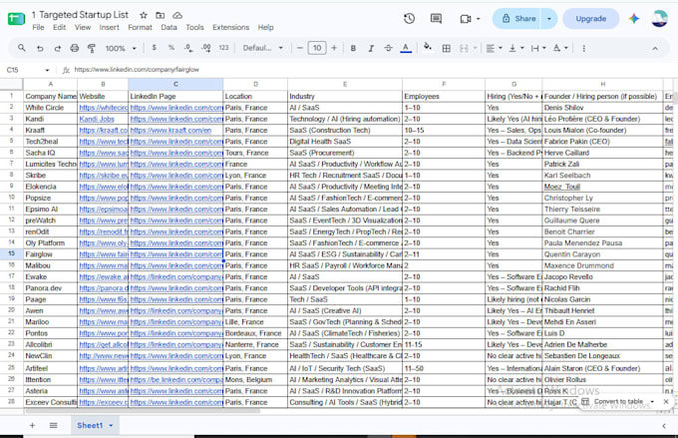Decrease font size with minus
678x438 pixels.
[300, 48]
